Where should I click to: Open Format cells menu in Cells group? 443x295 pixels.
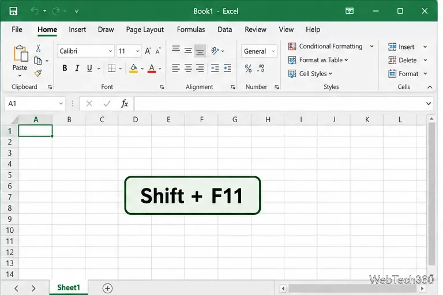point(408,74)
